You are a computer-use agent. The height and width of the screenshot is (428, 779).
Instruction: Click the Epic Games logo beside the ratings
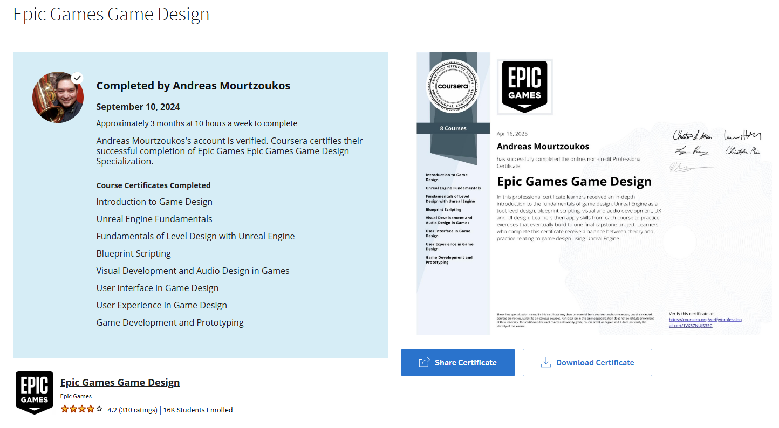pyautogui.click(x=35, y=392)
